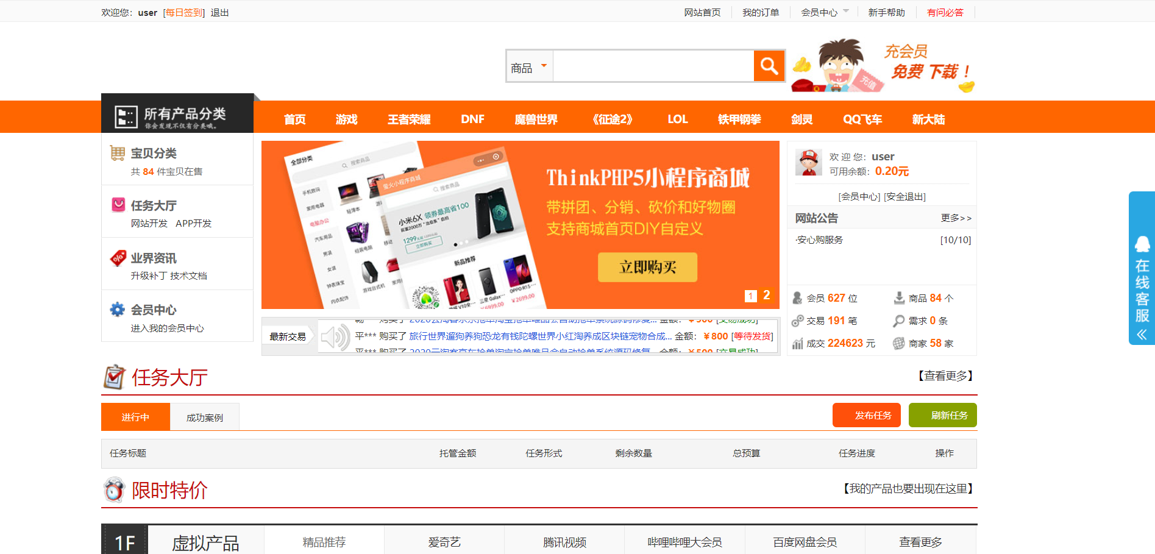Select the QQ飞车 navigation item
Image resolution: width=1155 pixels, height=554 pixels.
[862, 119]
